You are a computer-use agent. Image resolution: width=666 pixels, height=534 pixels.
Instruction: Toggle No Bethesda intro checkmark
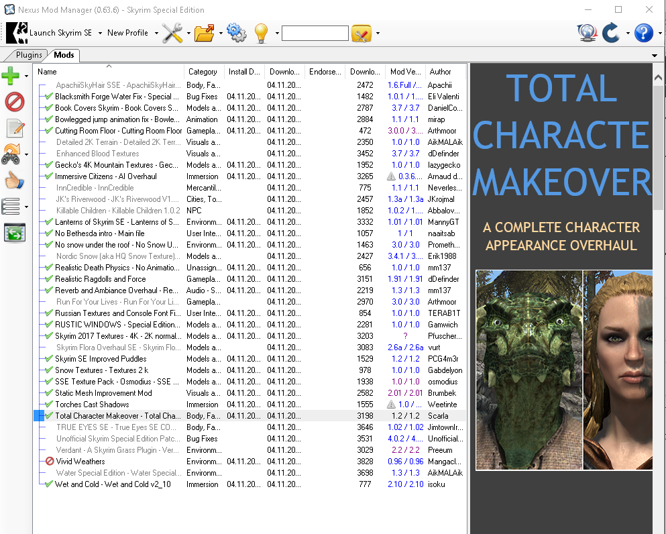49,233
